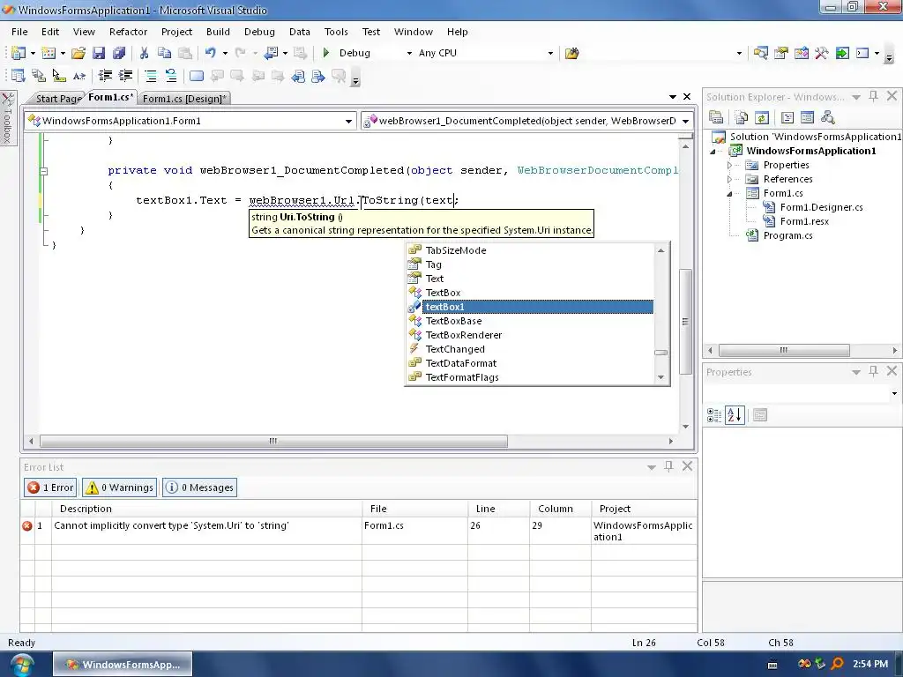Toggle the 0 Messages filter button
Viewport: 903px width, 677px height.
coord(199,487)
